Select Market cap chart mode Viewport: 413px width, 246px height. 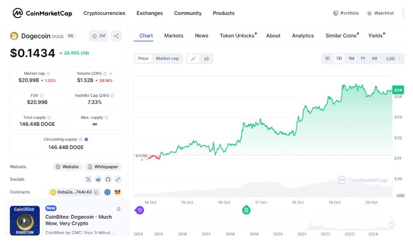tap(167, 58)
